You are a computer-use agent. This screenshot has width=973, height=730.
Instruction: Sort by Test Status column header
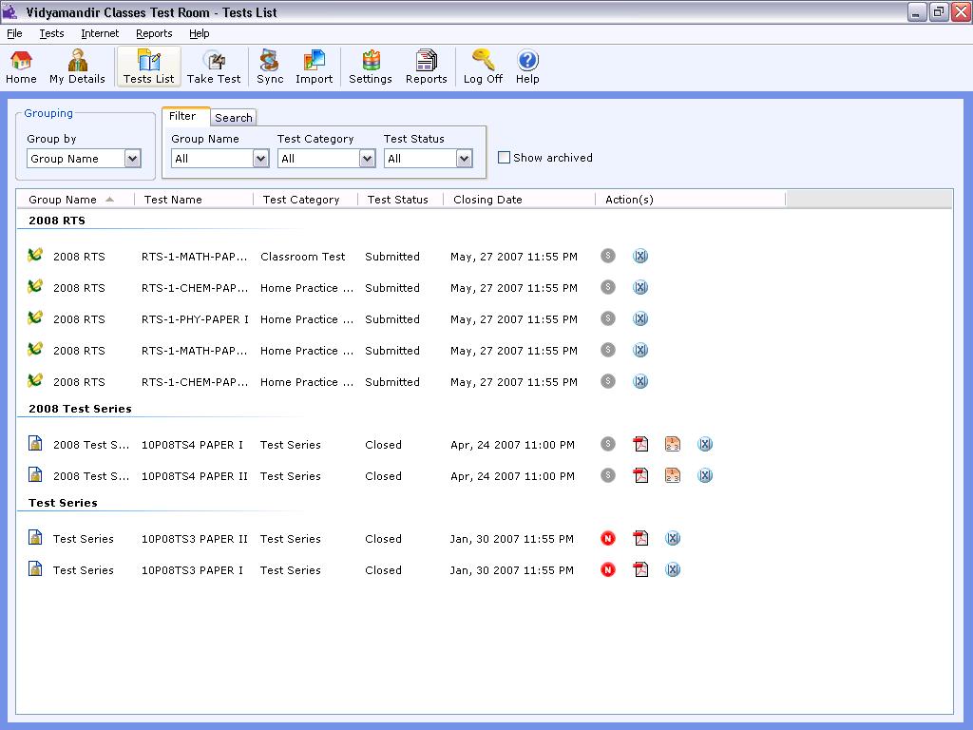pos(400,200)
